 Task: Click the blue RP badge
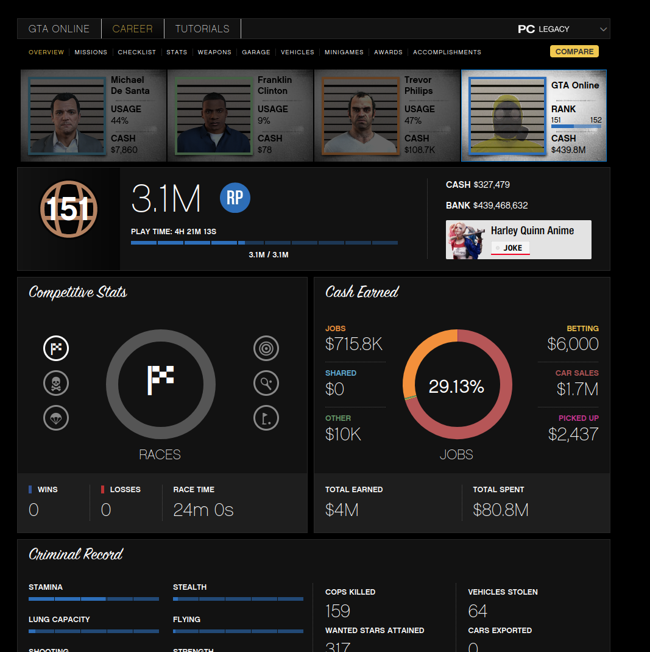(x=235, y=198)
